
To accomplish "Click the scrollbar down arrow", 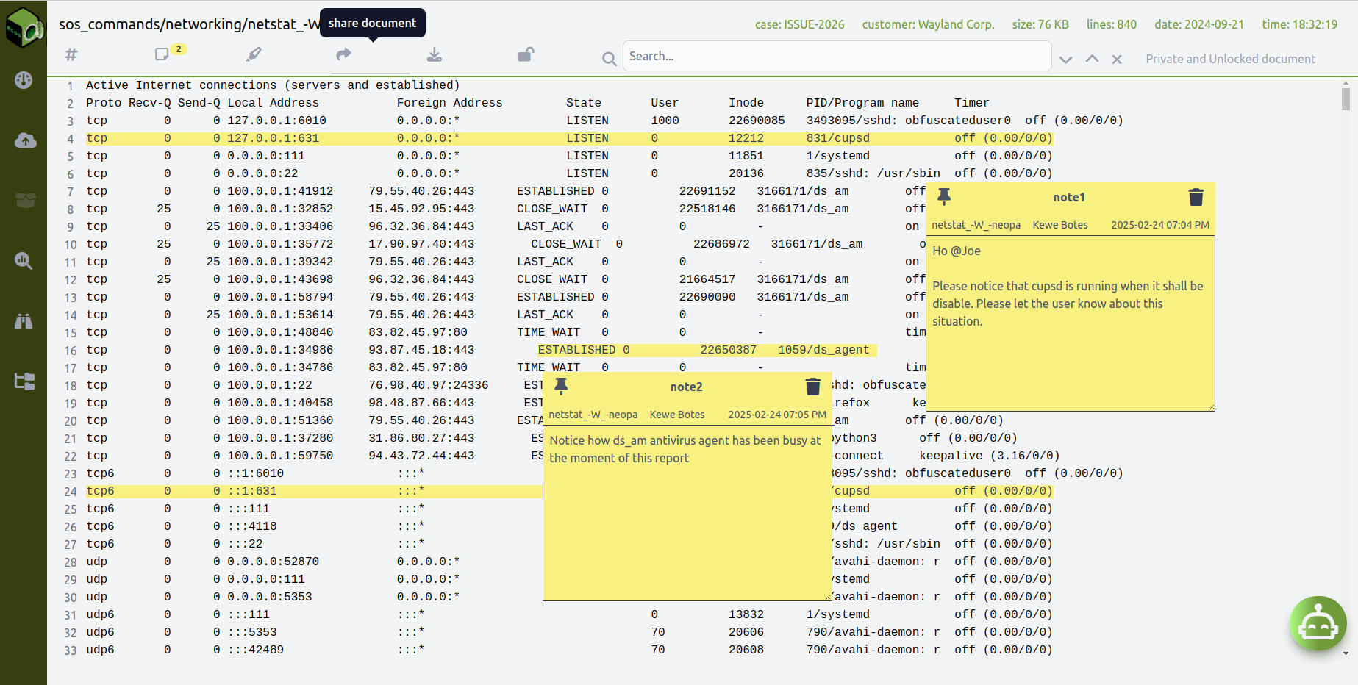I will coord(1346,653).
